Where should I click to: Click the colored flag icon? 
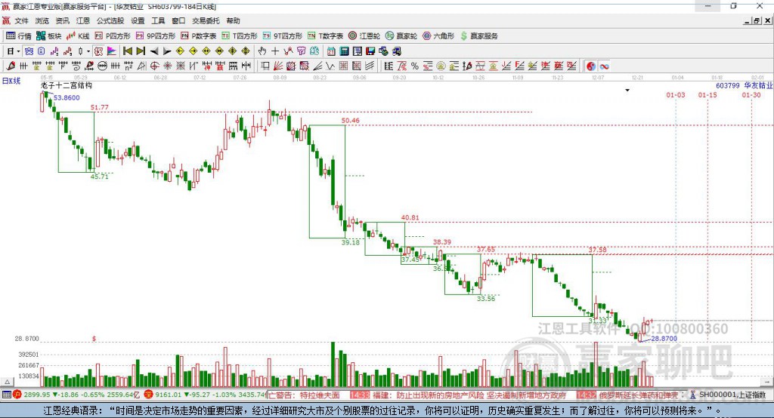[112, 51]
